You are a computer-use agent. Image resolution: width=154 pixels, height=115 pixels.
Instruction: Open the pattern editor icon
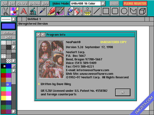(x=14, y=43)
